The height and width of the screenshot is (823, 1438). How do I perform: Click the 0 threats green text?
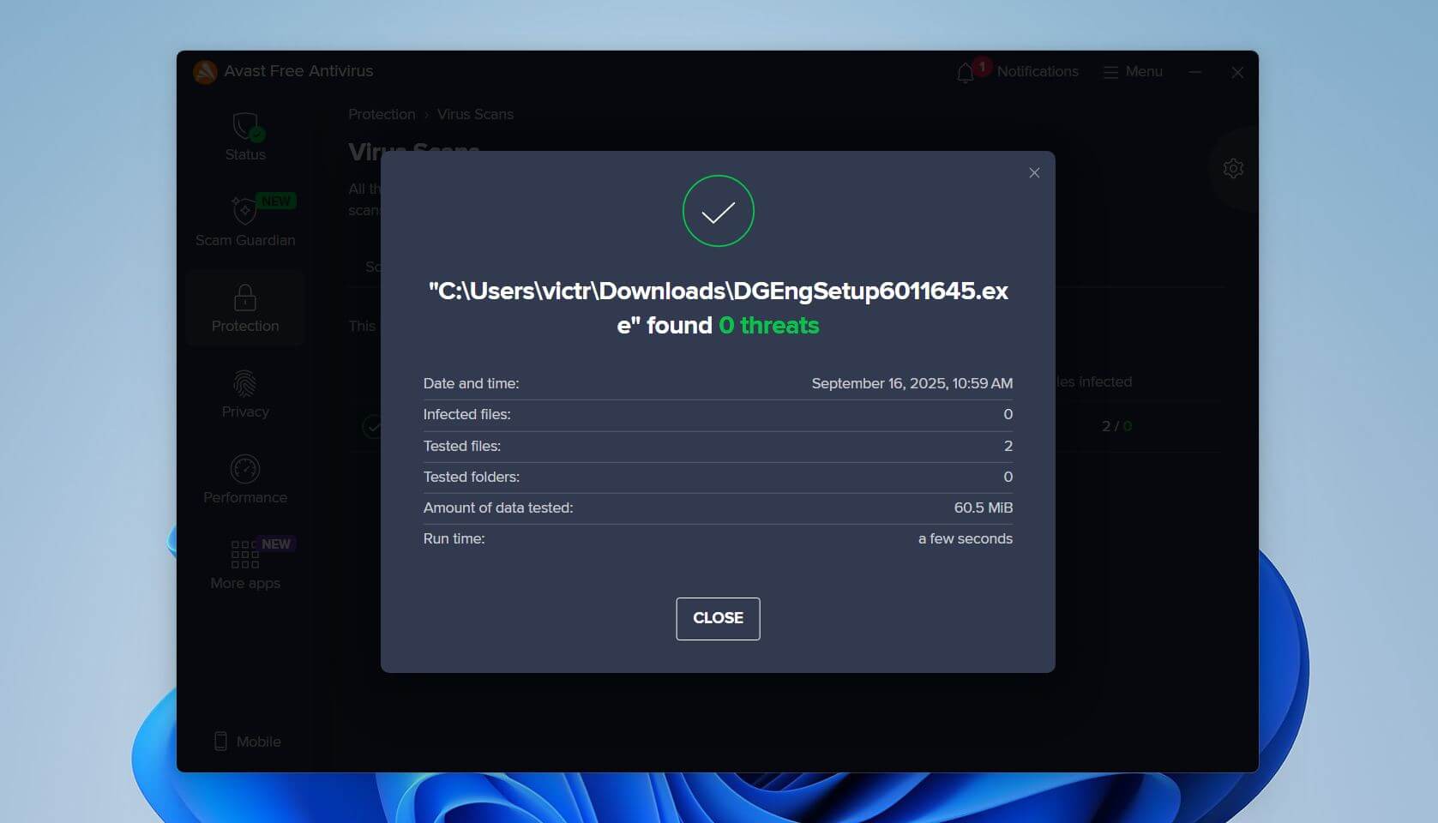pyautogui.click(x=768, y=326)
